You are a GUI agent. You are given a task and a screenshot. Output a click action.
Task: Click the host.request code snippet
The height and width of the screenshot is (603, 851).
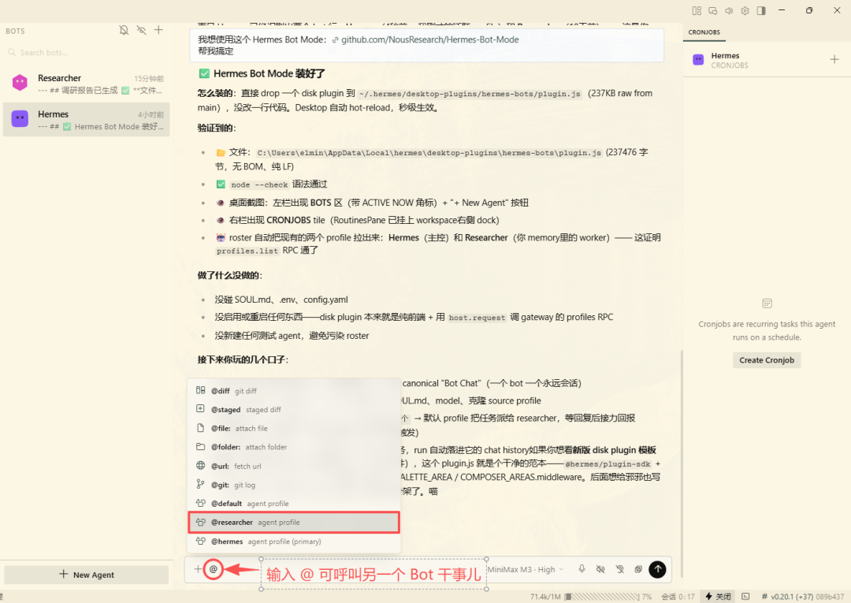pyautogui.click(x=477, y=318)
